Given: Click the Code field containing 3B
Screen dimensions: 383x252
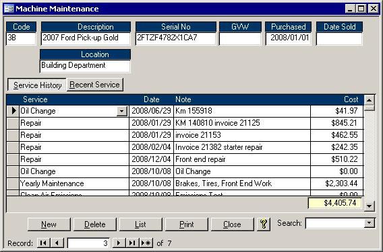Looking at the screenshot, I should [21, 39].
